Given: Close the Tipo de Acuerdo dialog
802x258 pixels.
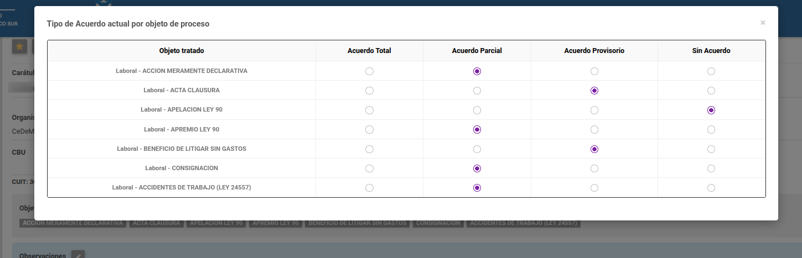Looking at the screenshot, I should tap(763, 23).
